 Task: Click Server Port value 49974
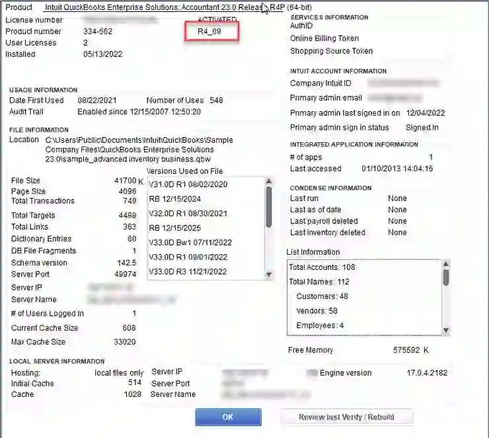point(126,275)
